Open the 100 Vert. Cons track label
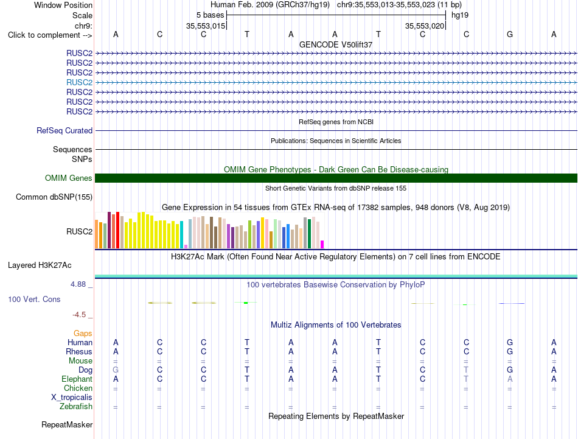The image size is (578, 439). coord(34,299)
